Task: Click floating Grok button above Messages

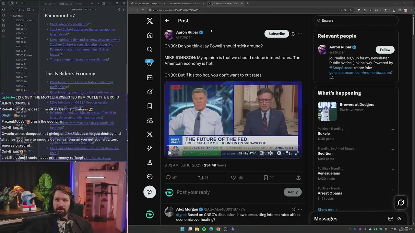Action: [401, 203]
